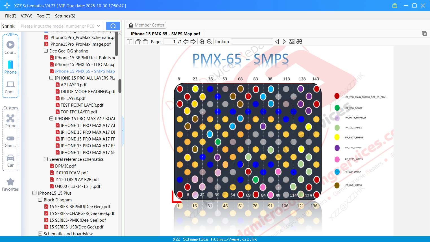
Task: Toggle the two-page split view icon
Action: coord(129,41)
